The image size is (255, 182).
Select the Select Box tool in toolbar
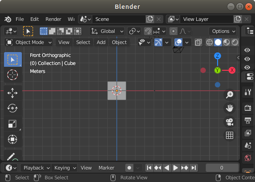(x=12, y=60)
